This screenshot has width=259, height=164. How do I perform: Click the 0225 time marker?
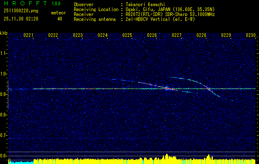point(127,35)
